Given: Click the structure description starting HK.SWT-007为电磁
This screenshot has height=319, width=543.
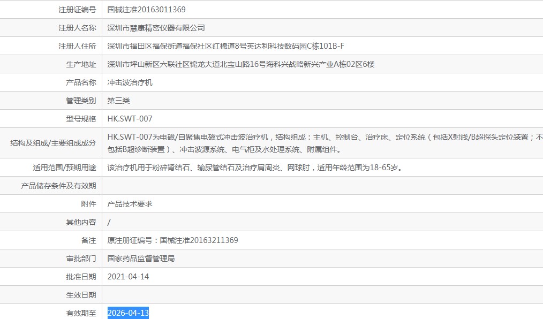Looking at the screenshot, I should [325, 143].
